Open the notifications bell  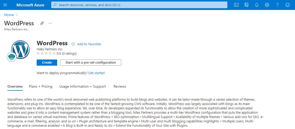pyautogui.click(x=257, y=5)
